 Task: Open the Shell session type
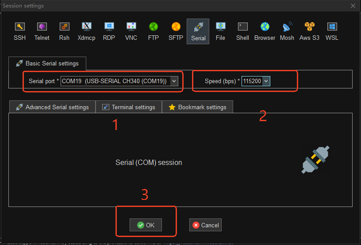242,31
